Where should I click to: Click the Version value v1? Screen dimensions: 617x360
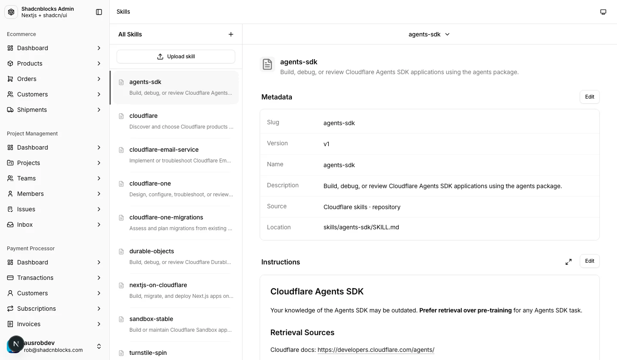click(326, 144)
